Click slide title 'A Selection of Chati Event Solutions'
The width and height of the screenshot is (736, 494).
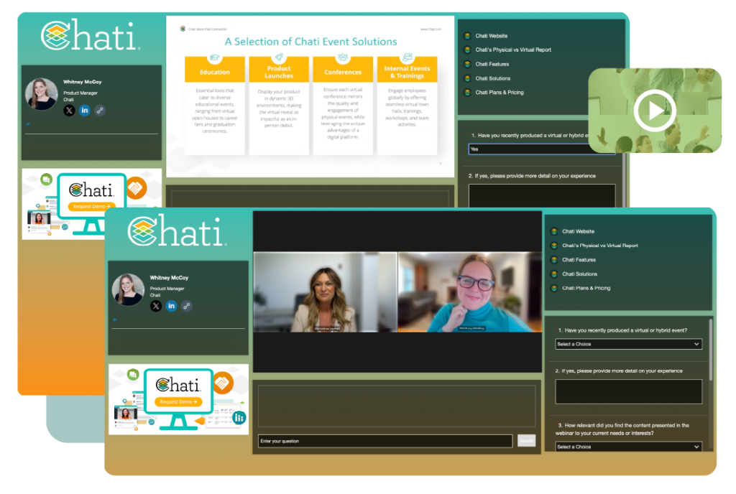310,42
